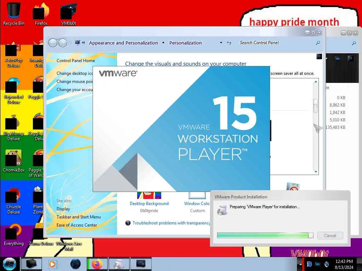362x271 pixels.
Task: Open the Change desktop icons link
Action: click(x=75, y=73)
